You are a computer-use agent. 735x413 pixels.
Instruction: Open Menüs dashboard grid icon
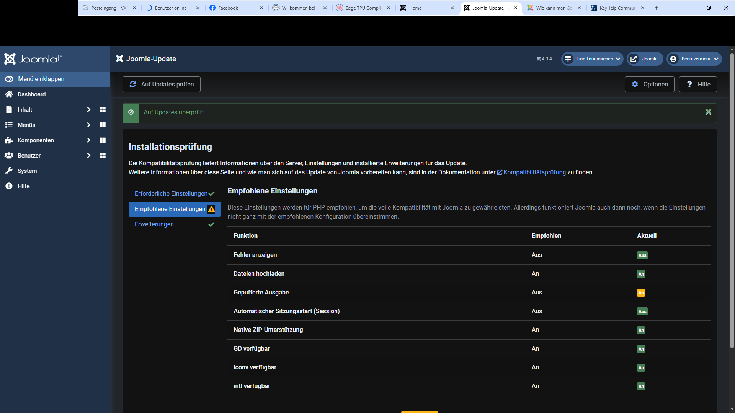[x=102, y=125]
